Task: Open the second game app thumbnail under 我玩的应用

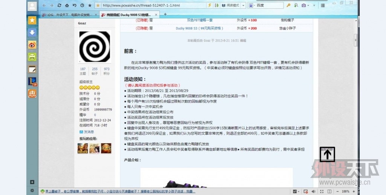Action: [95, 148]
